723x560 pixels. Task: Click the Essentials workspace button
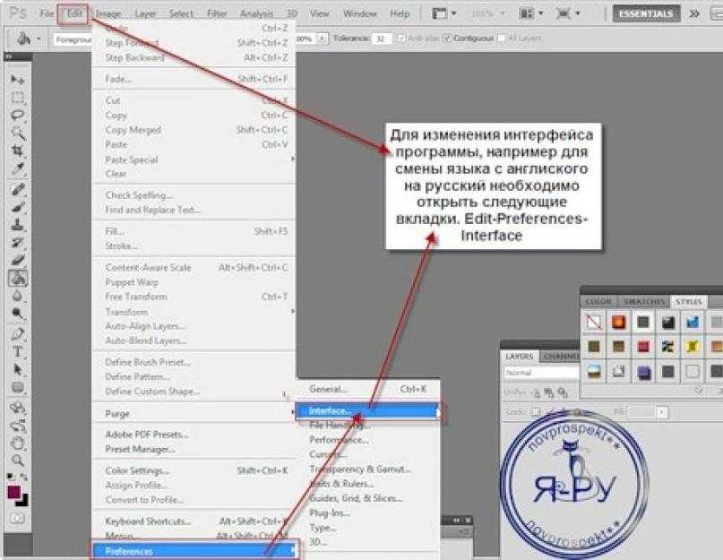tap(646, 13)
